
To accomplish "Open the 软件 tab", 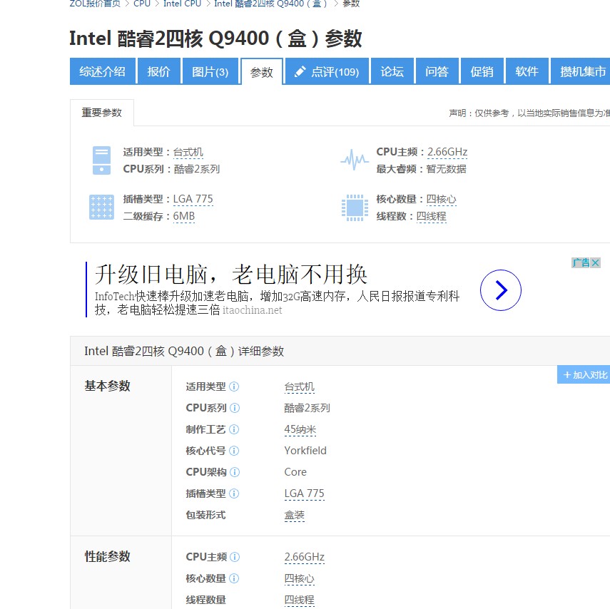I will pos(527,71).
